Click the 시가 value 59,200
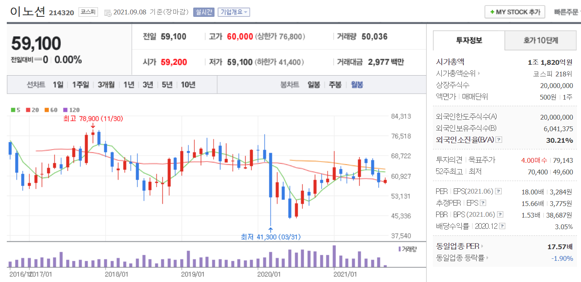Viewport: 581px width, 282px height. [x=174, y=62]
